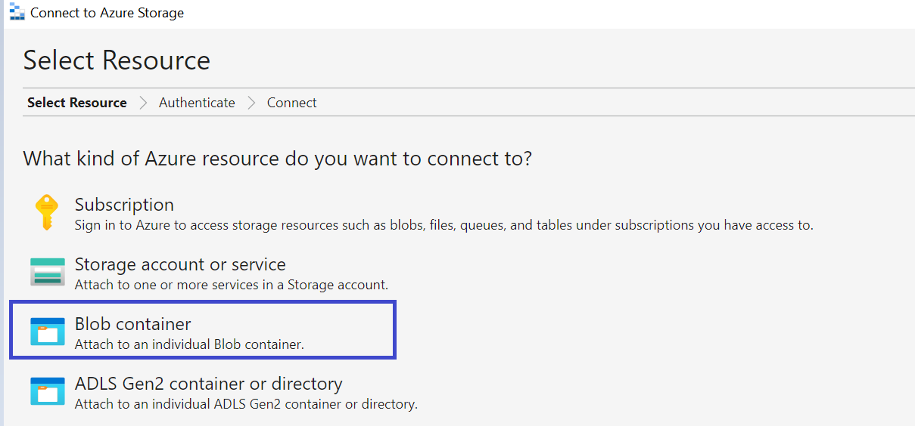Click chevron between Authenticate and Connect
This screenshot has height=426, width=915.
(x=251, y=103)
